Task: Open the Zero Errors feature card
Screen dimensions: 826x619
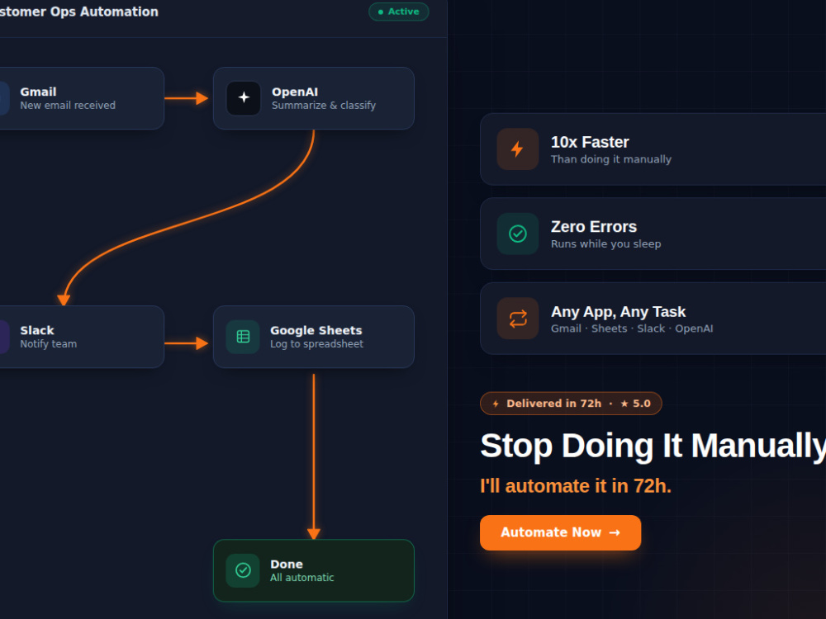Action: coord(653,234)
